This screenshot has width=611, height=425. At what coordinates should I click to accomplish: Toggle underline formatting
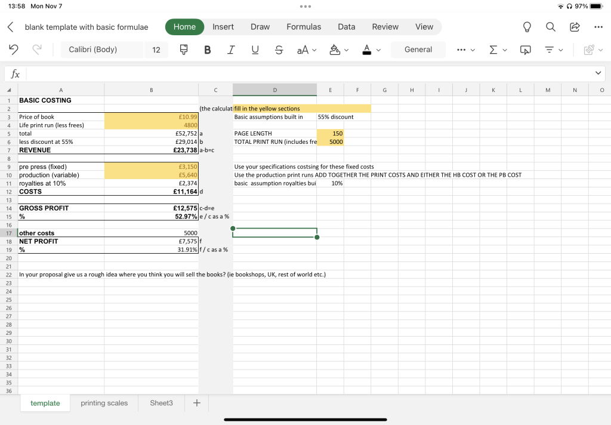click(255, 50)
